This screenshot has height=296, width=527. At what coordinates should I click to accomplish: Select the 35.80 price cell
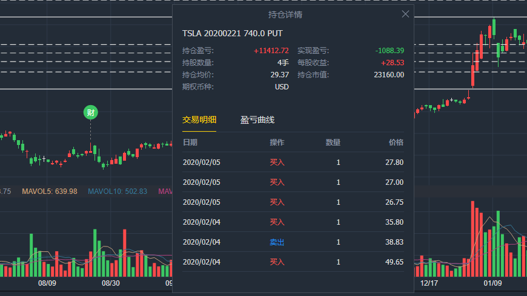pos(394,222)
